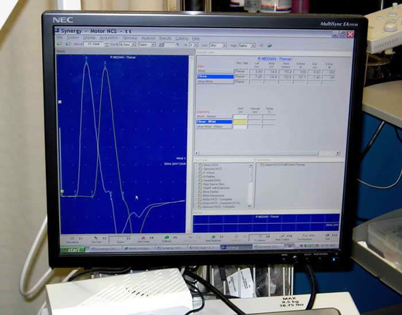Screen dimensions: 402x315
Task: Open the Rep Nerve Stim folder
Action: point(211,184)
